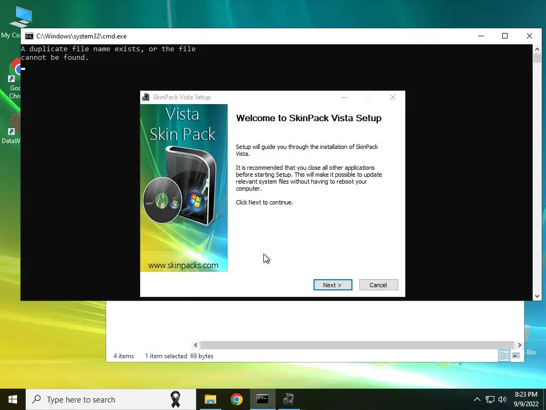Open Google Chrome from the taskbar
Screen dimensions: 546x410
point(236,399)
